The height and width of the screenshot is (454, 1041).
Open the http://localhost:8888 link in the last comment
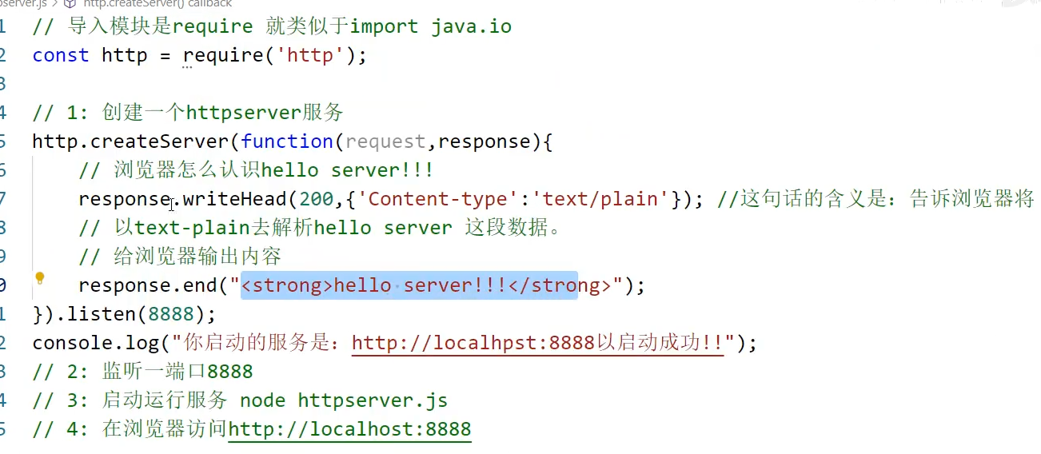(x=350, y=428)
